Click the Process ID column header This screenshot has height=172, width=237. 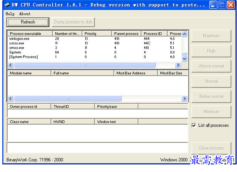pyautogui.click(x=154, y=34)
